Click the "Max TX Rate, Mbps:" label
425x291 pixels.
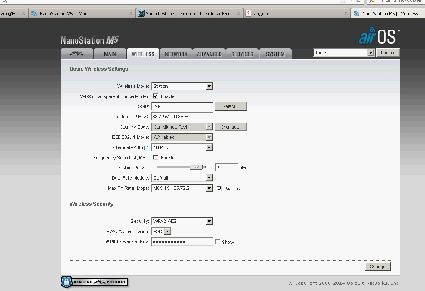[128, 188]
